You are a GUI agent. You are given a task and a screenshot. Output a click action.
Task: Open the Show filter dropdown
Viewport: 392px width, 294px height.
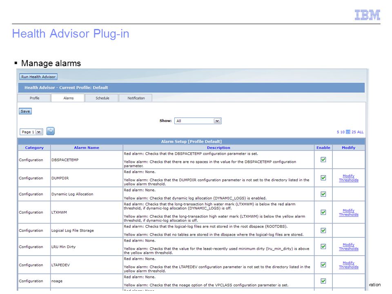(198, 121)
